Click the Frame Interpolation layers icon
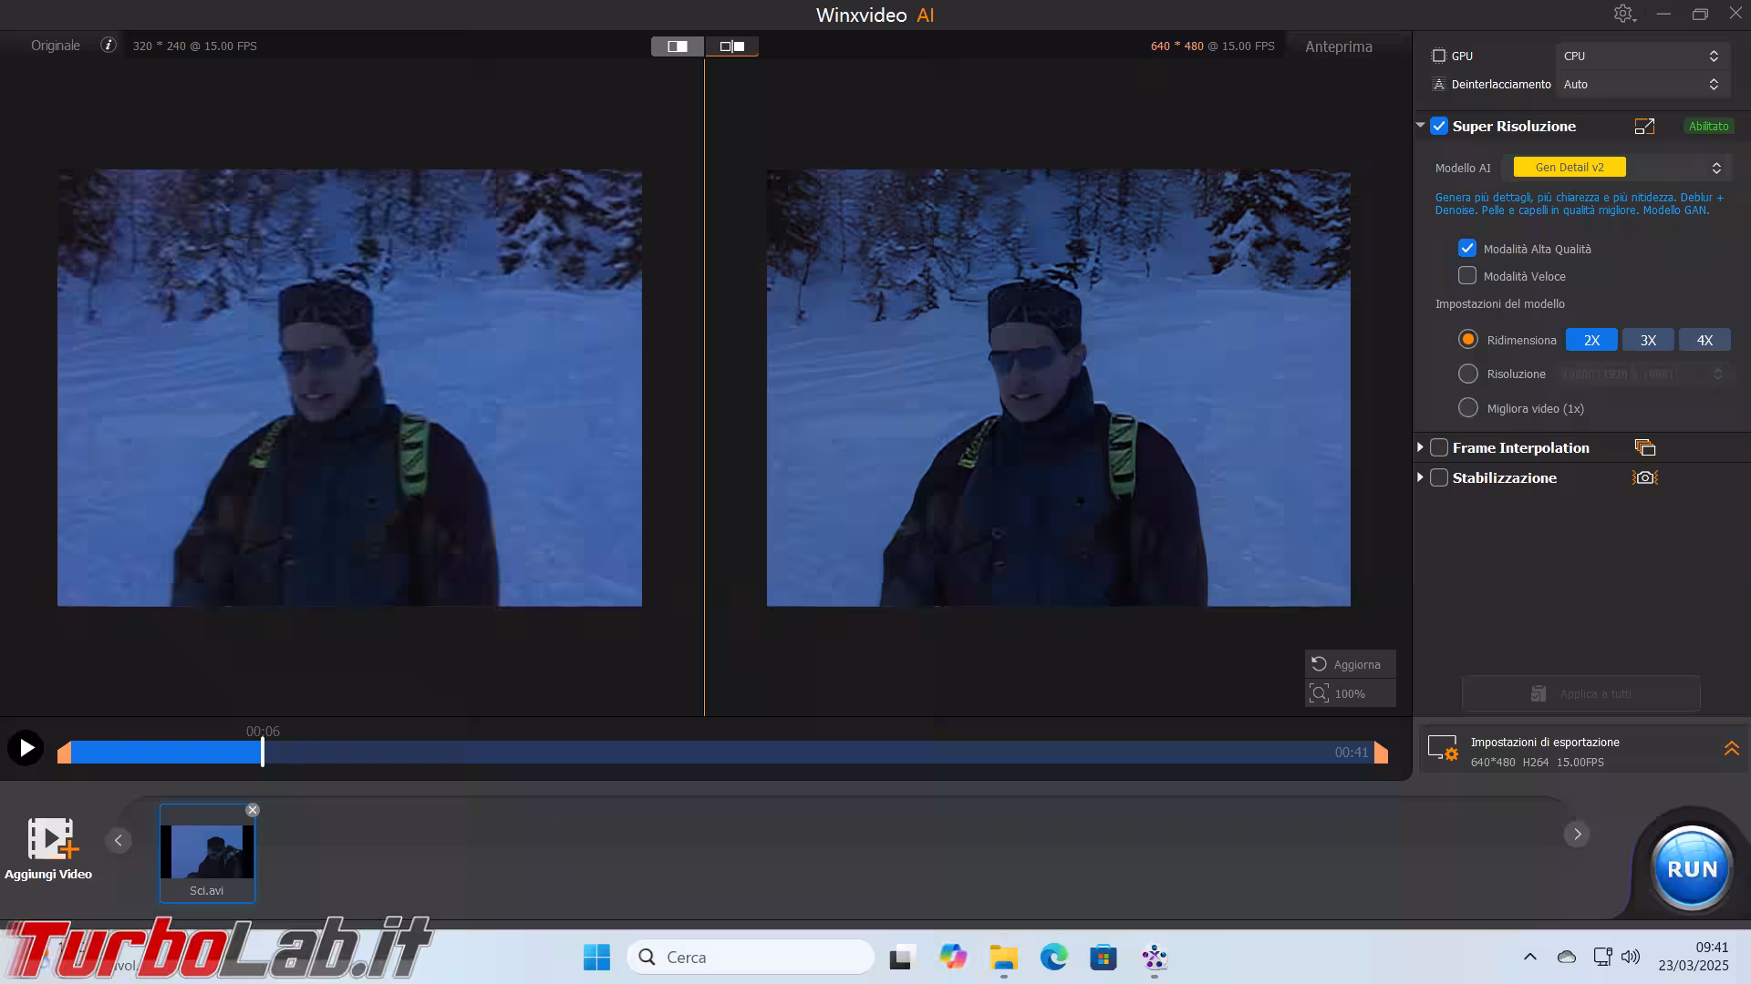 [1644, 447]
